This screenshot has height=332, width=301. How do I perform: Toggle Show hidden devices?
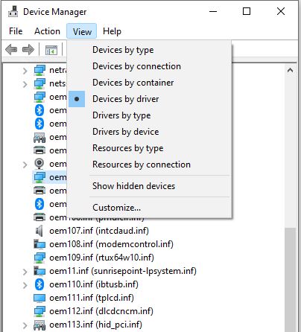click(149, 186)
